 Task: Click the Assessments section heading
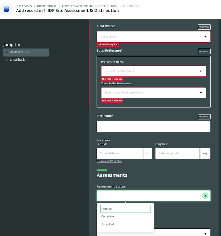click(x=112, y=175)
